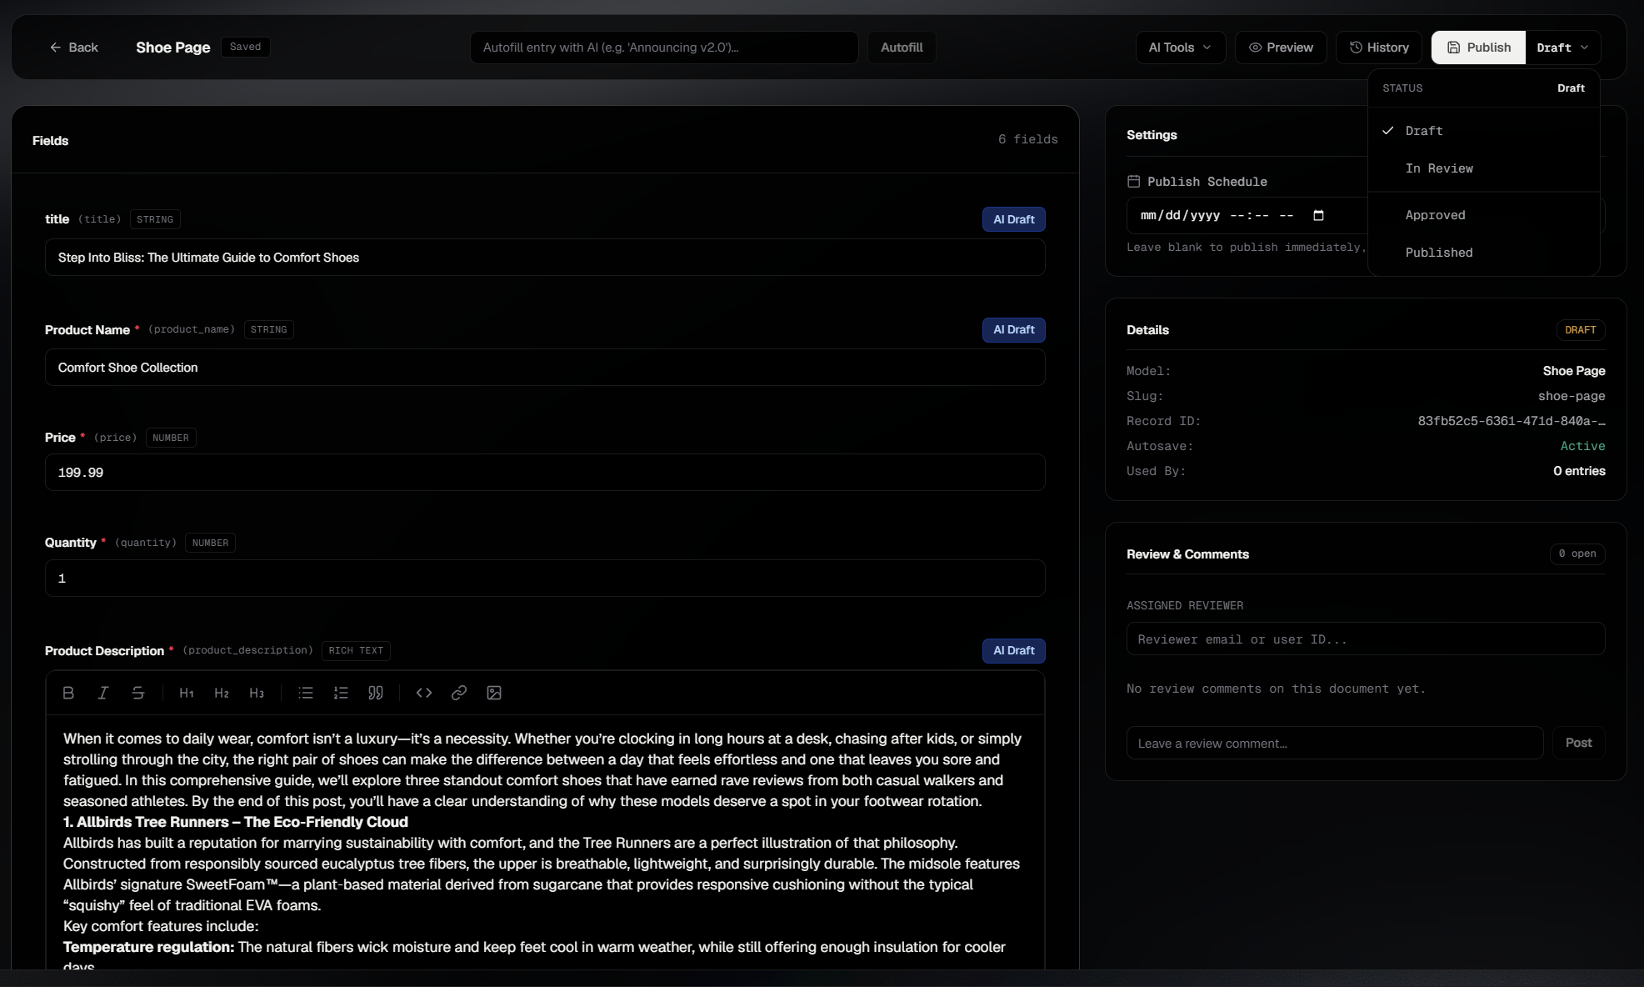Toggle italic formatting in rich text toolbar
This screenshot has height=987, width=1644.
coord(103,693)
